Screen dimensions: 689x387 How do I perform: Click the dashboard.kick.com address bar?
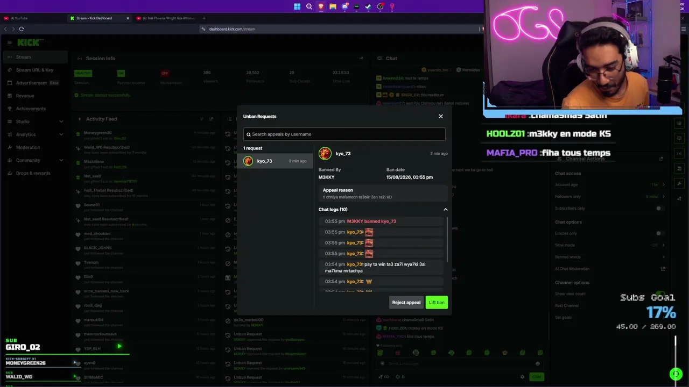pyautogui.click(x=339, y=29)
